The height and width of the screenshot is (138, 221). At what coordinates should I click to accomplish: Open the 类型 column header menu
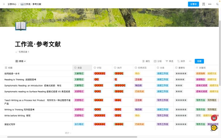tap(82, 68)
